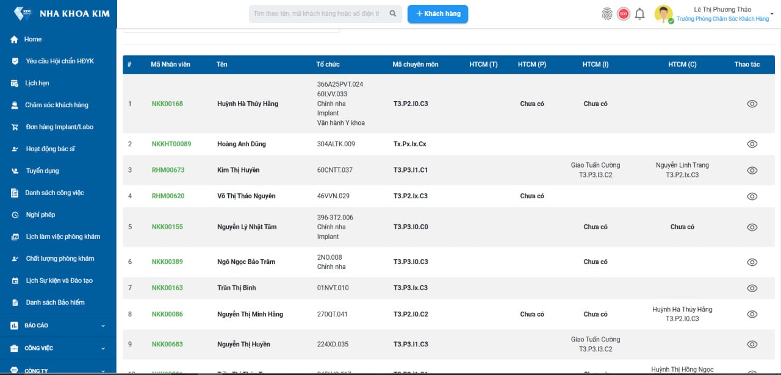Click the red SOS icon
This screenshot has width=781, height=375.
coord(623,14)
